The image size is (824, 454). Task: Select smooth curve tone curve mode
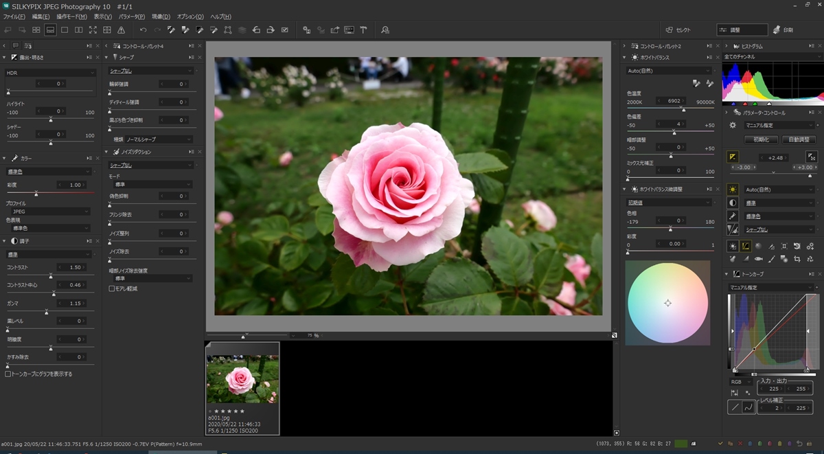click(x=748, y=407)
